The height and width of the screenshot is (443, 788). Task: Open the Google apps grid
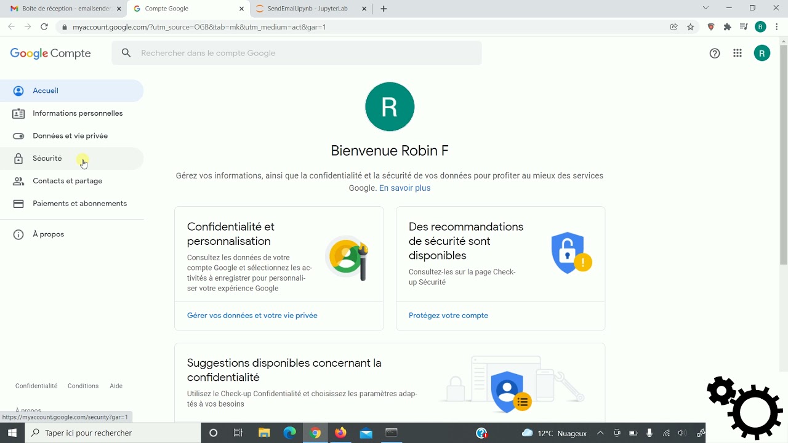click(x=738, y=54)
